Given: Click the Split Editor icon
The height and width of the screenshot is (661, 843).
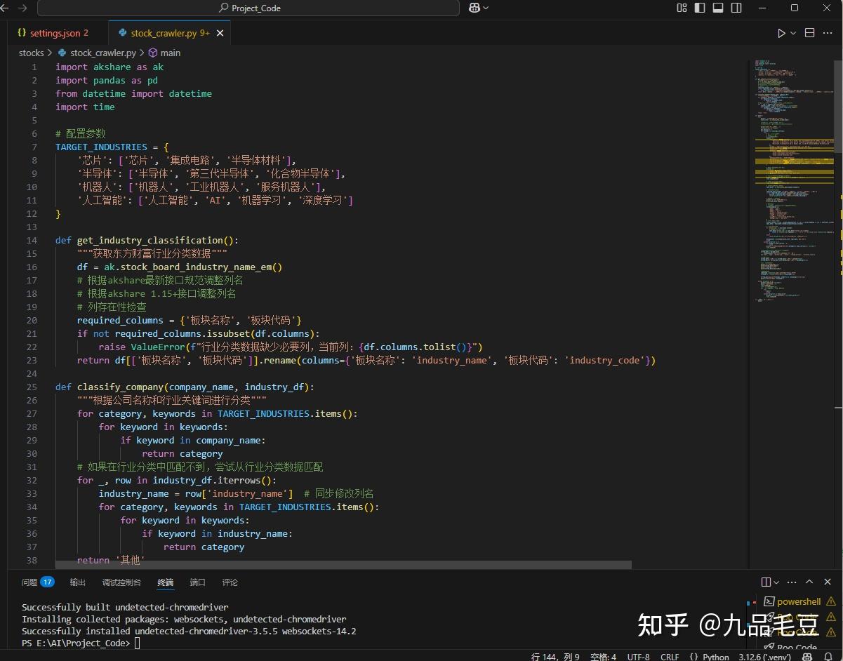Looking at the screenshot, I should [809, 33].
